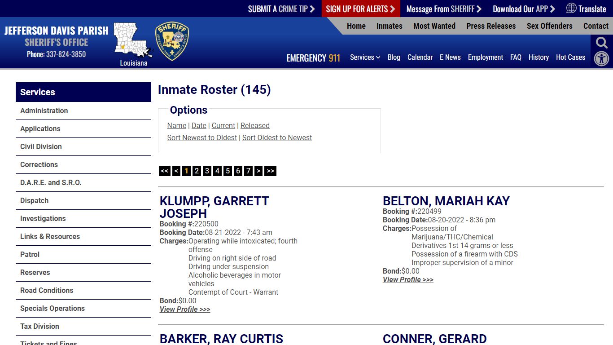613x345 pixels.
Task: Open Specials Operations sidebar link
Action: click(x=83, y=309)
